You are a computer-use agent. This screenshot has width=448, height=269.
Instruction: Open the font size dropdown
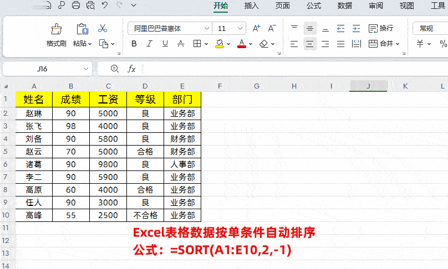point(240,28)
